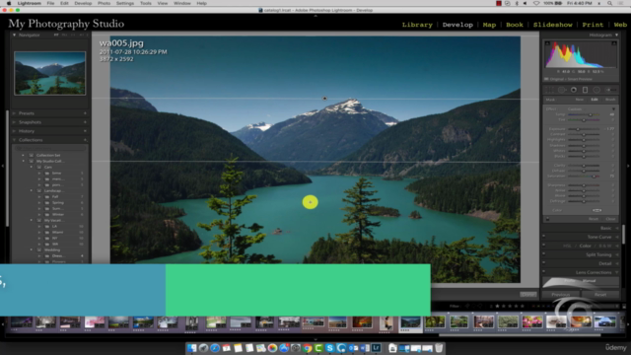Select the Graduated Filter tool
Viewport: 631px width, 355px height.
coord(585,90)
